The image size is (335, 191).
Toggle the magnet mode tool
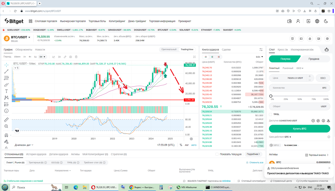[6, 135]
